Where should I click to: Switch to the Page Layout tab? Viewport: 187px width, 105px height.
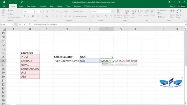(31, 6)
